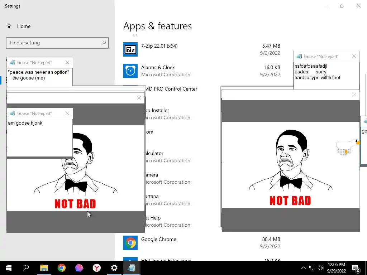Select the Camera list entry
The image size is (367, 275).
click(x=168, y=178)
